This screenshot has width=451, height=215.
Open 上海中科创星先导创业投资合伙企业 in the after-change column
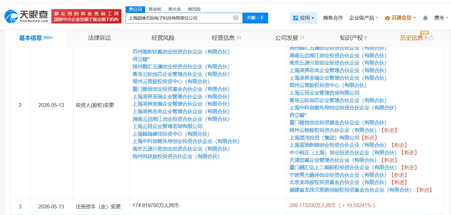click(343, 107)
